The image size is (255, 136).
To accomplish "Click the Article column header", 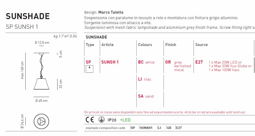I will click(107, 45).
